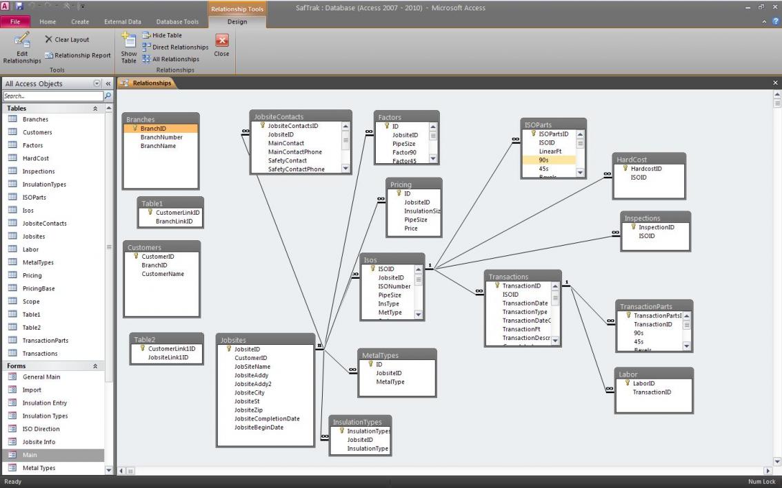This screenshot has height=488, width=782.
Task: Collapse the Forms group
Action: tap(94, 366)
